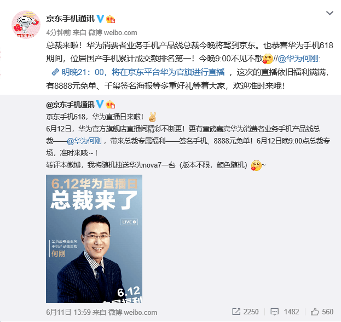Image resolution: width=341 pixels, height=322 pixels.
Task: Open the 6月11日 13:59 timestamp link
Action: click(68, 313)
